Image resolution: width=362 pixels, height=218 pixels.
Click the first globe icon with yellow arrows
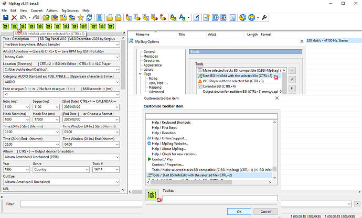[242, 17]
